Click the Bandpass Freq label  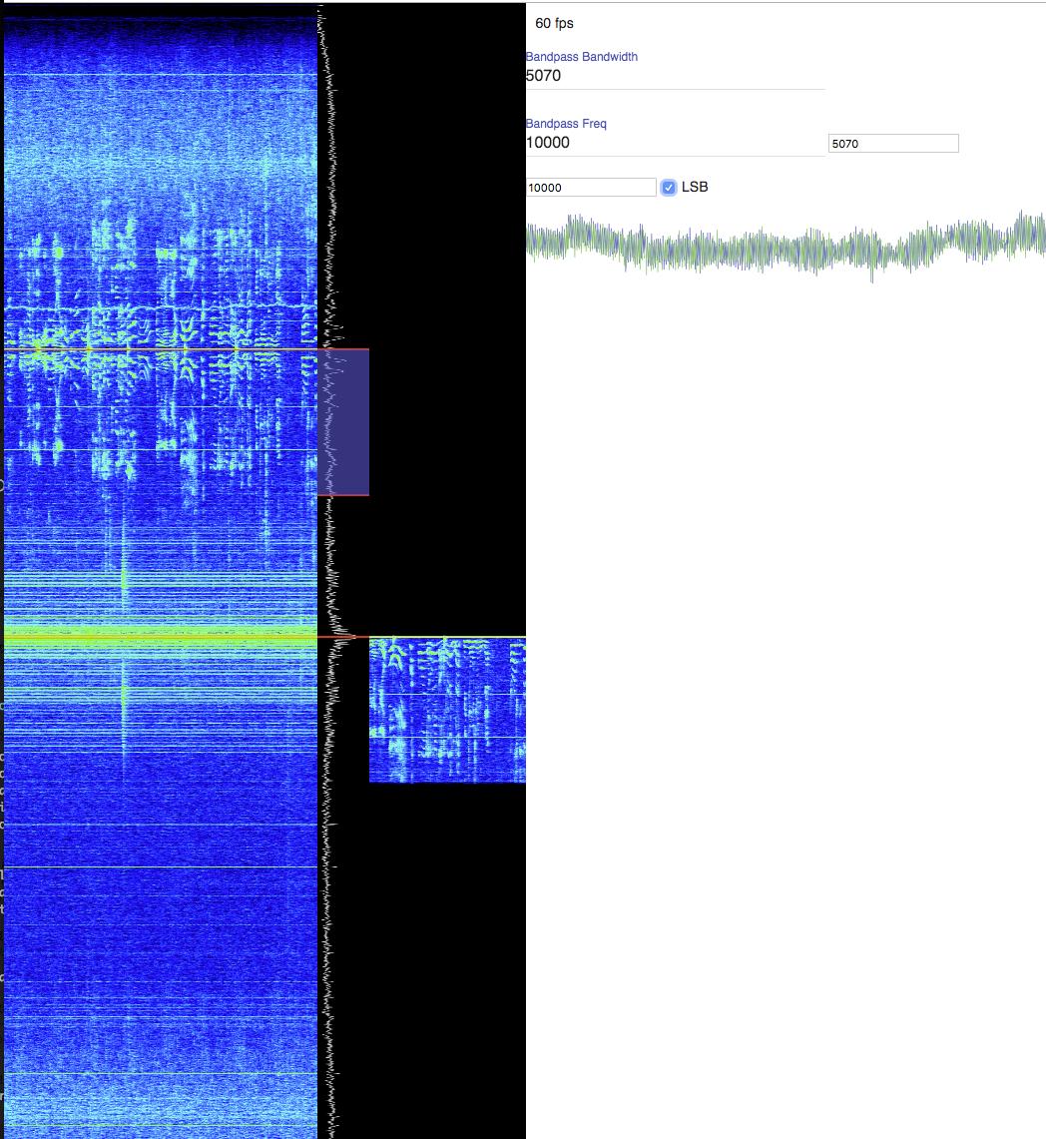point(566,124)
